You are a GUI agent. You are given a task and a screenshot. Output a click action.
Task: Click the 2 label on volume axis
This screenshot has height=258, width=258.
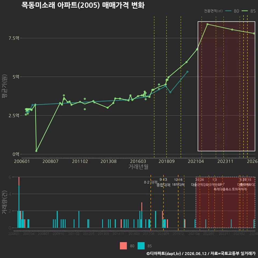(x=10, y=211)
